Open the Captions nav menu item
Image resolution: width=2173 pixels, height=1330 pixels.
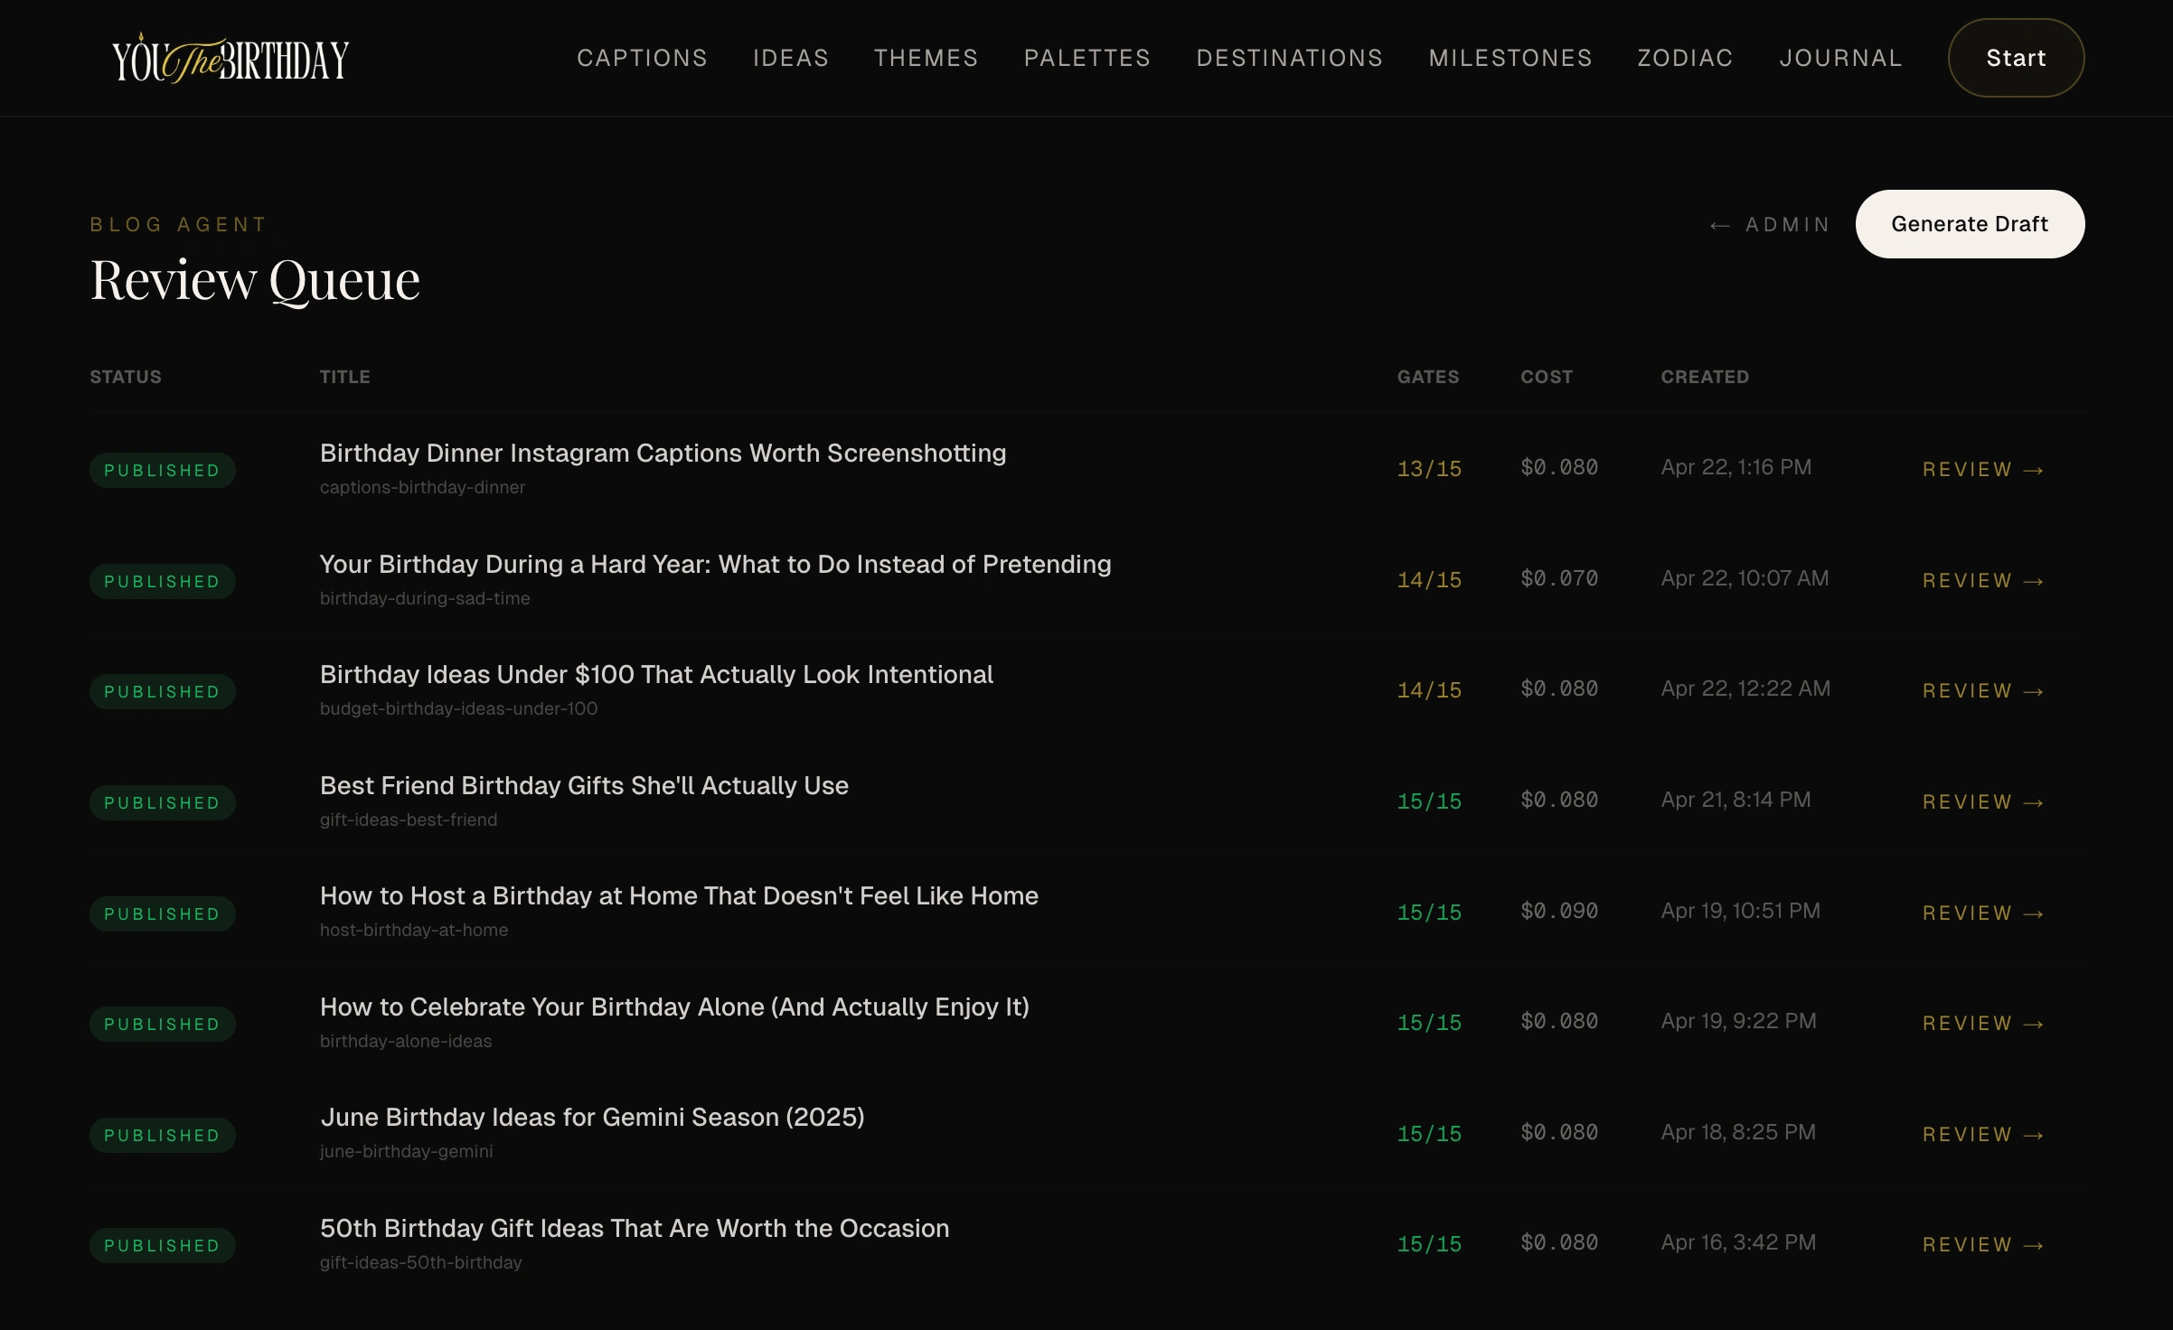pos(642,58)
